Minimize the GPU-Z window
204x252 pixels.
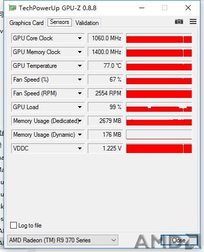[142, 8]
